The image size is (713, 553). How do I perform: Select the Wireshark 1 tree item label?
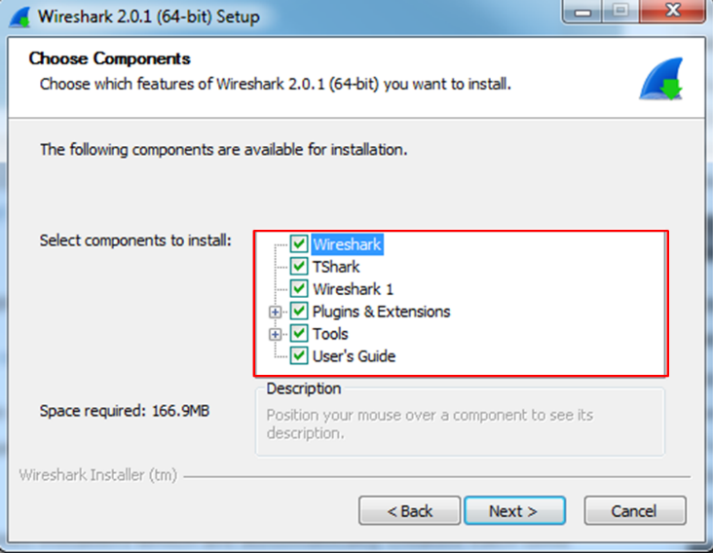[x=353, y=289]
